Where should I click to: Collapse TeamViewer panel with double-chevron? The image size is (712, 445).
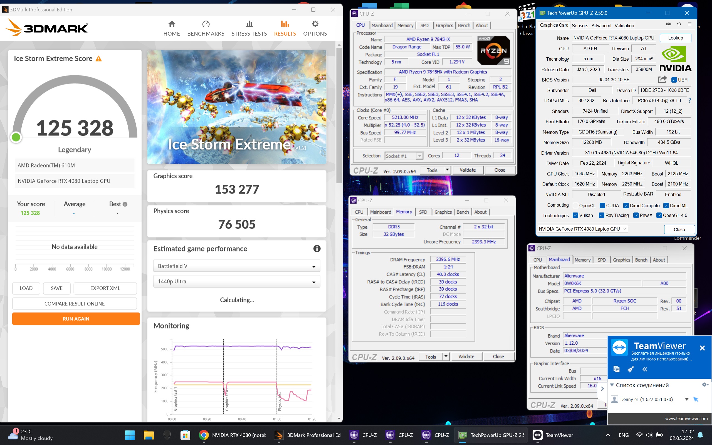tap(645, 369)
